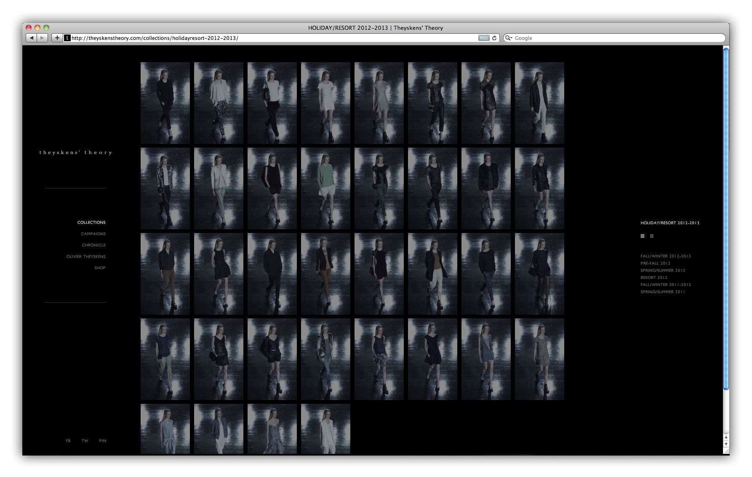
Task: Click the FB social link
Action: 68,441
